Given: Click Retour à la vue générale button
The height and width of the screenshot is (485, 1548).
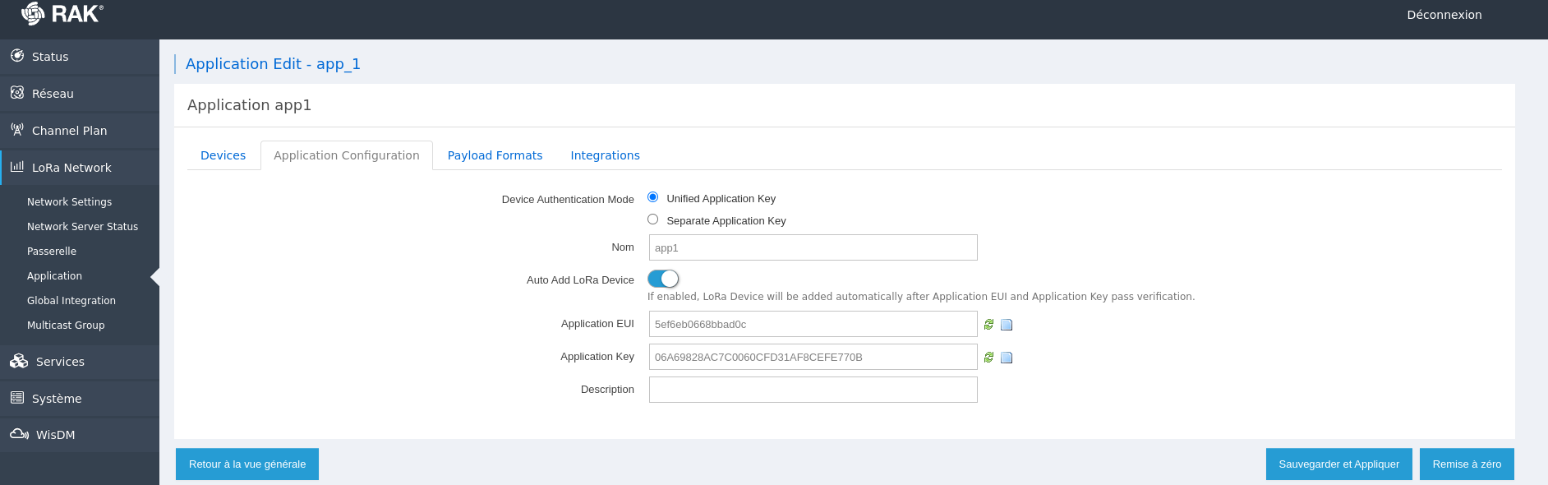Looking at the screenshot, I should 247,464.
